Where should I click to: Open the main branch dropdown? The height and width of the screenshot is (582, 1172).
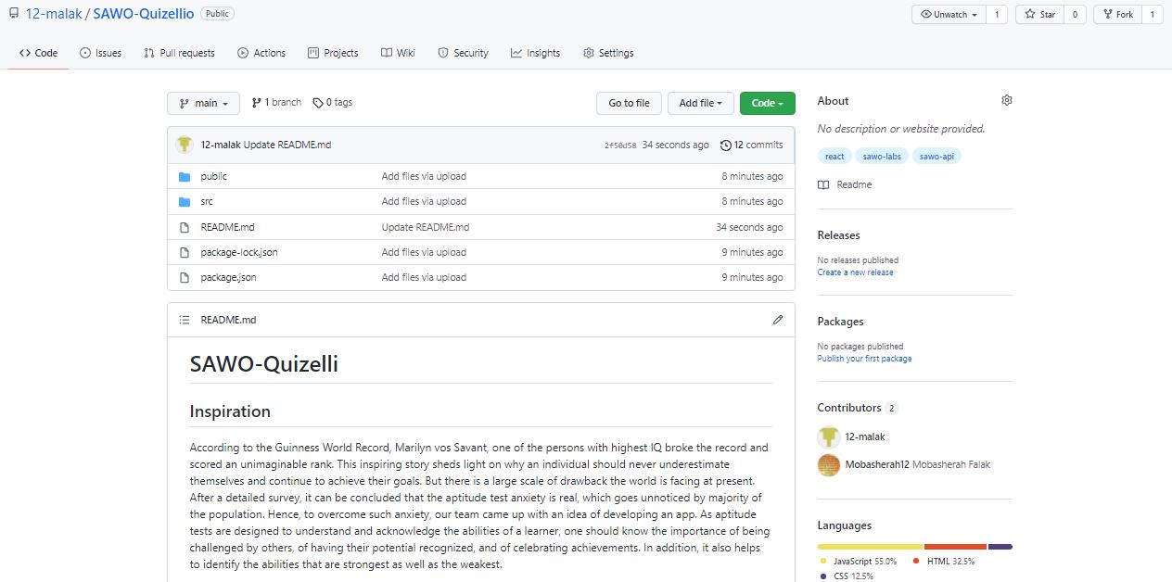(203, 103)
